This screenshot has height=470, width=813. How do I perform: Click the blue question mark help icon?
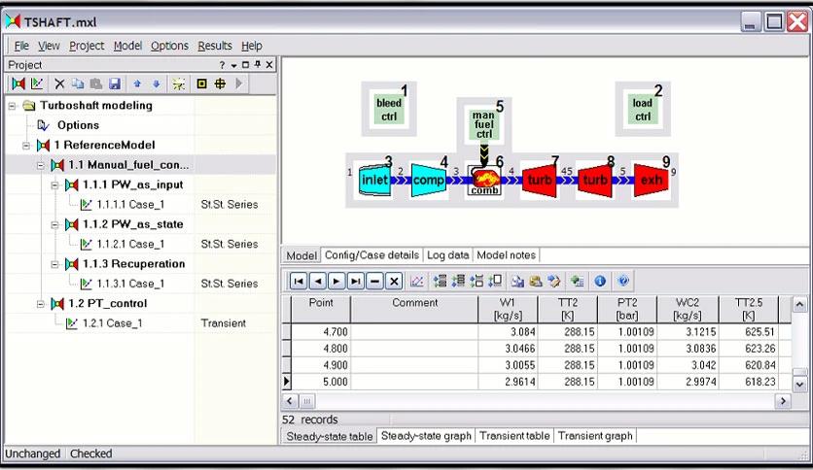click(623, 281)
